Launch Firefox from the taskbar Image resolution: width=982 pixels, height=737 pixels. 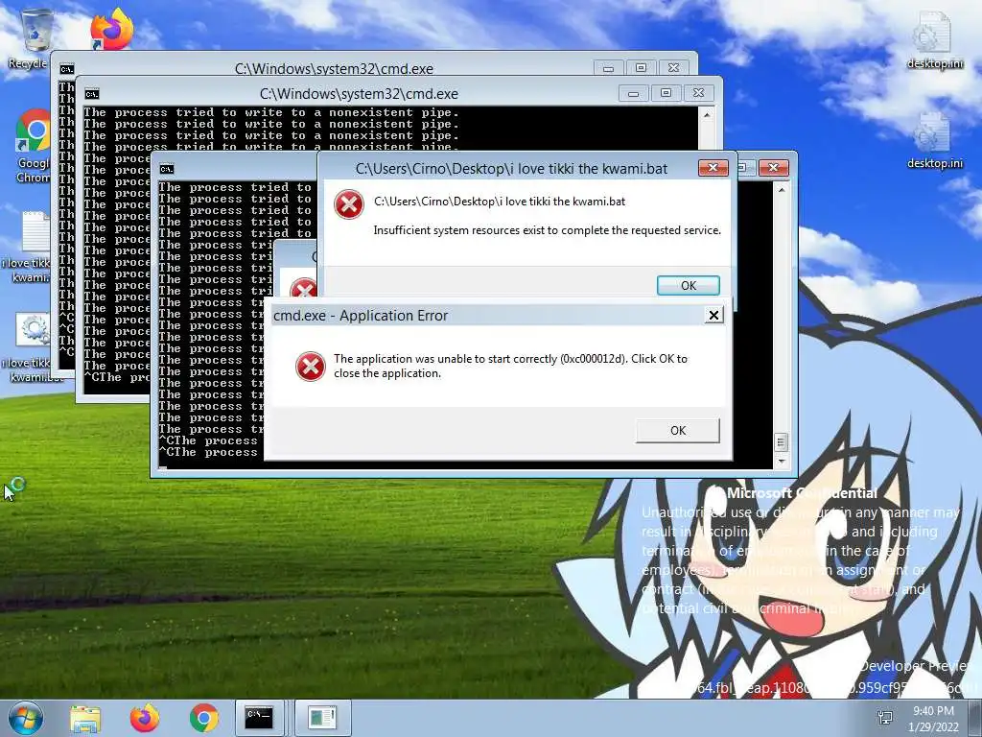[145, 718]
